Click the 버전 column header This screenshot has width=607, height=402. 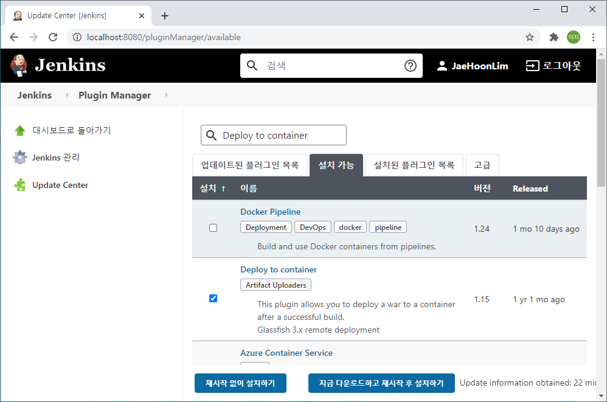[482, 189]
